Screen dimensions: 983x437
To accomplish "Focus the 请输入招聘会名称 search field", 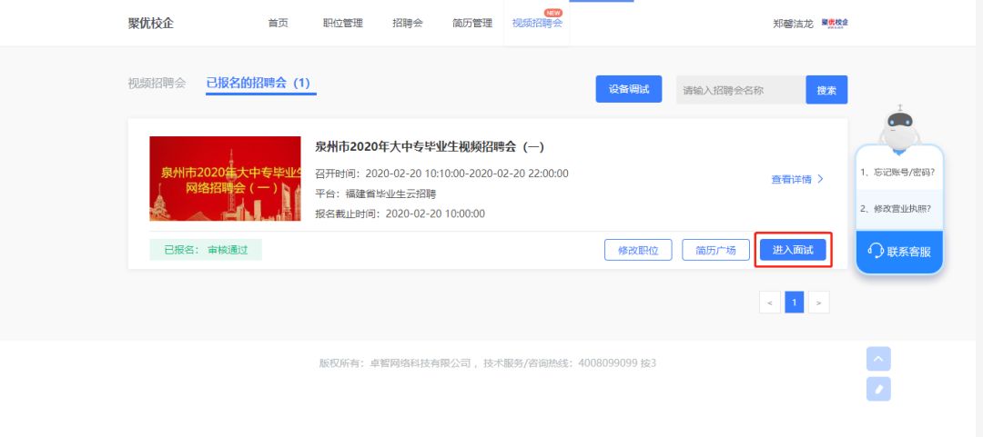I will pyautogui.click(x=740, y=90).
